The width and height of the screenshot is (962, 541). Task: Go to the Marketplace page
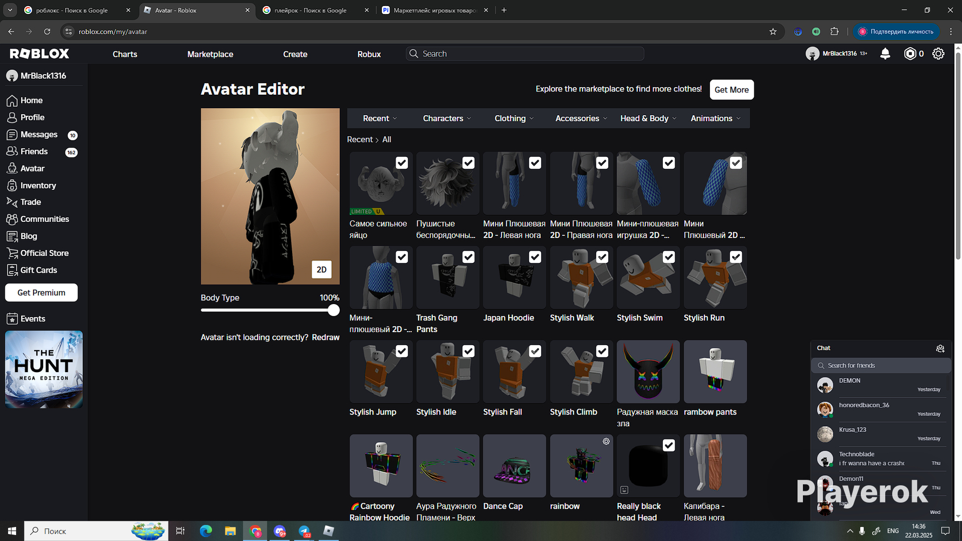[210, 54]
